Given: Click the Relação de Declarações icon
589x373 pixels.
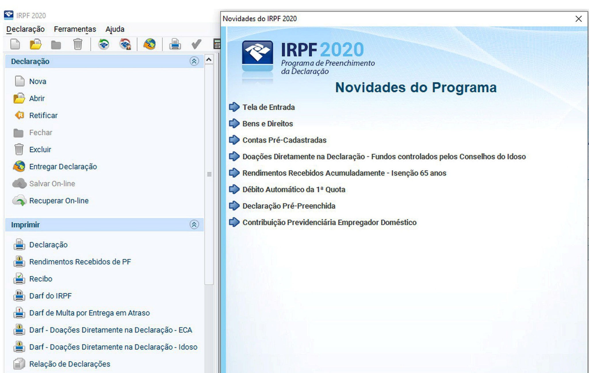Looking at the screenshot, I should [x=19, y=364].
